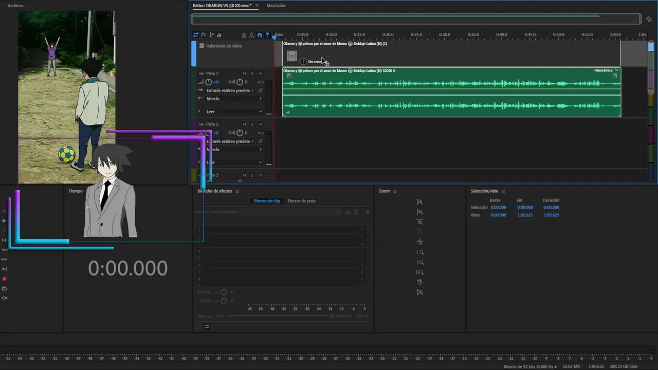Expand the automation arrow beside Leer on Pista 1
This screenshot has width=658, height=370.
point(199,112)
